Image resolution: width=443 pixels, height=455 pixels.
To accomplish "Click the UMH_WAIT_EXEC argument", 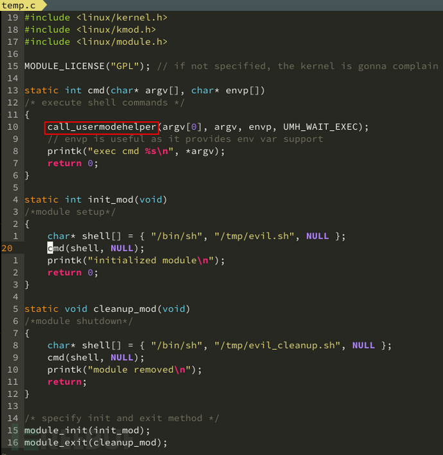I will 320,127.
